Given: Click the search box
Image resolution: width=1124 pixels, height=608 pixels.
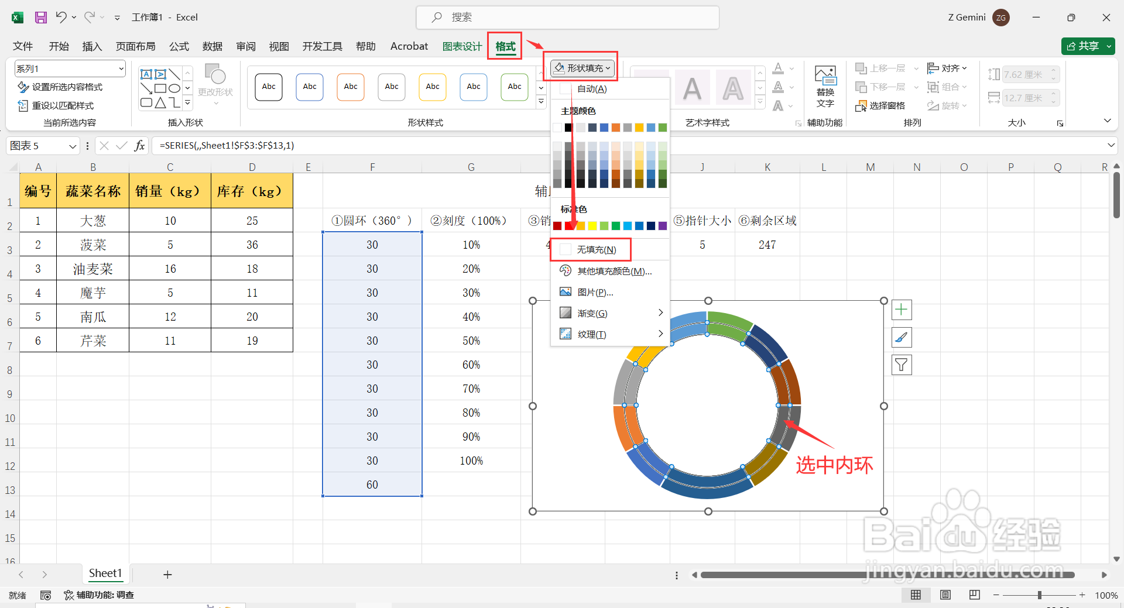Looking at the screenshot, I should coord(567,18).
